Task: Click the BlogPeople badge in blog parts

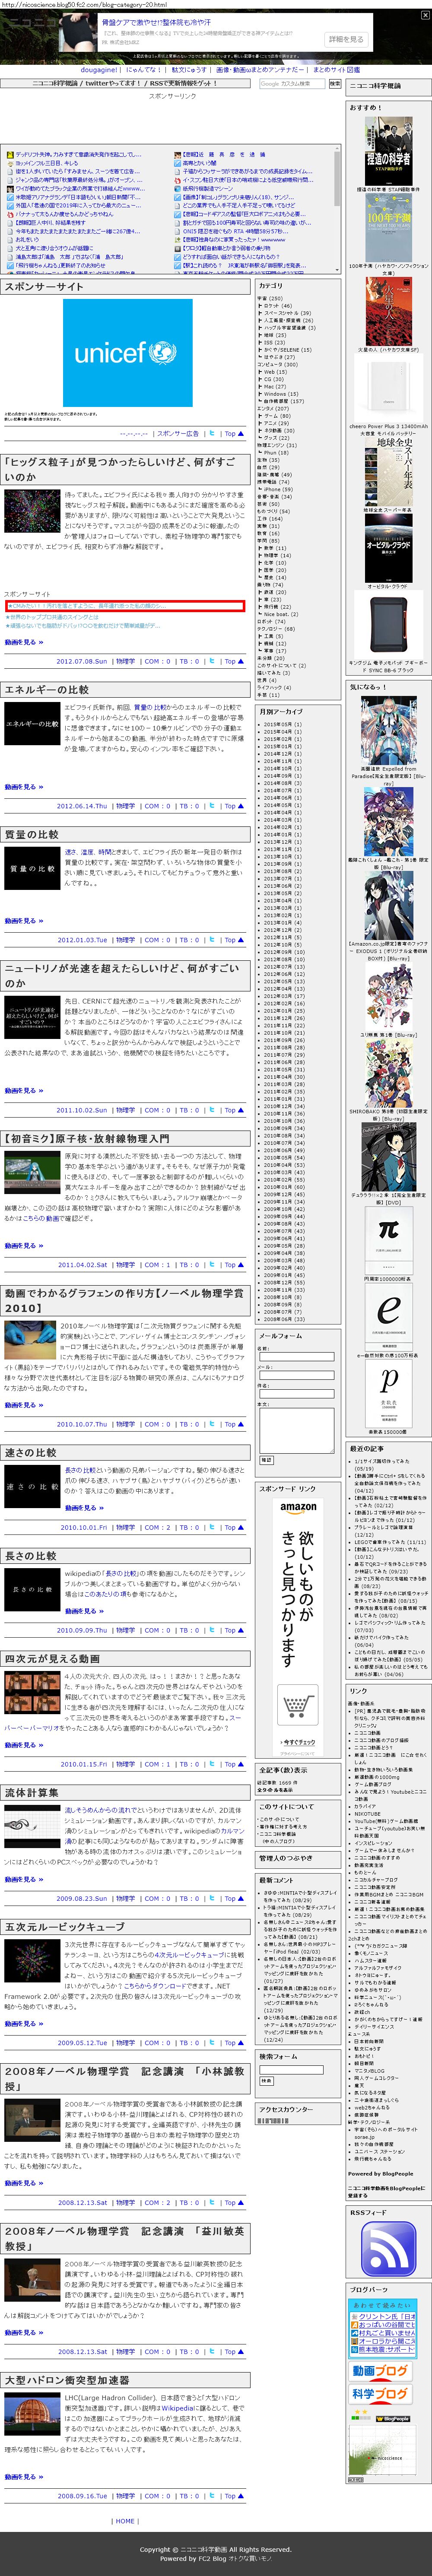Action: [394, 2418]
